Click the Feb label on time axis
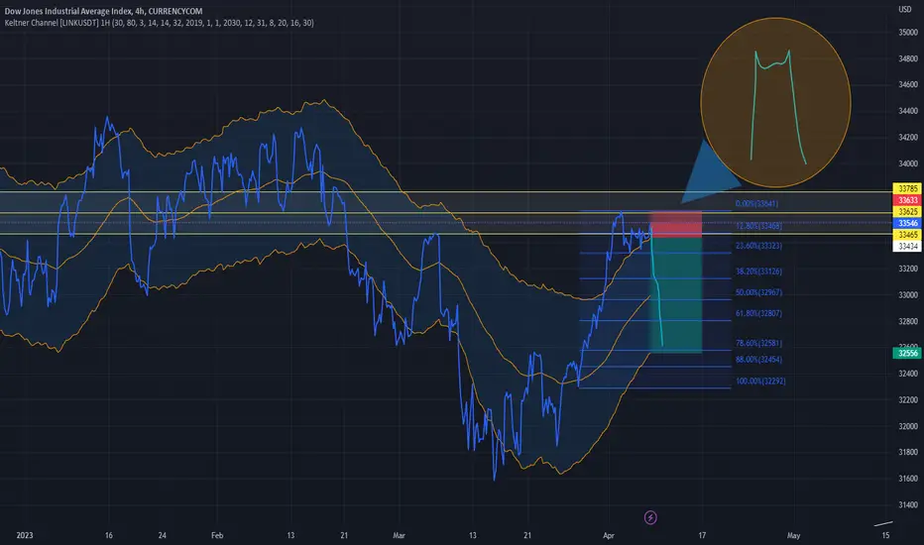 click(x=217, y=535)
